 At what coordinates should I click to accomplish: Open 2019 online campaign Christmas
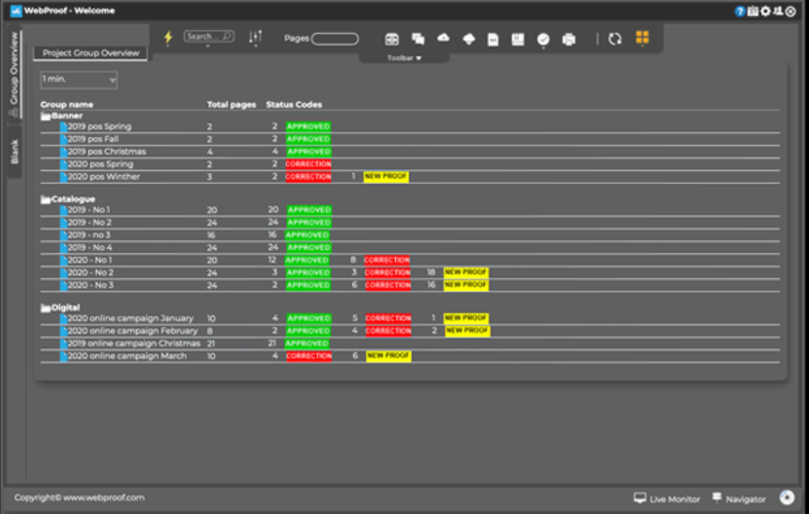[x=134, y=343]
